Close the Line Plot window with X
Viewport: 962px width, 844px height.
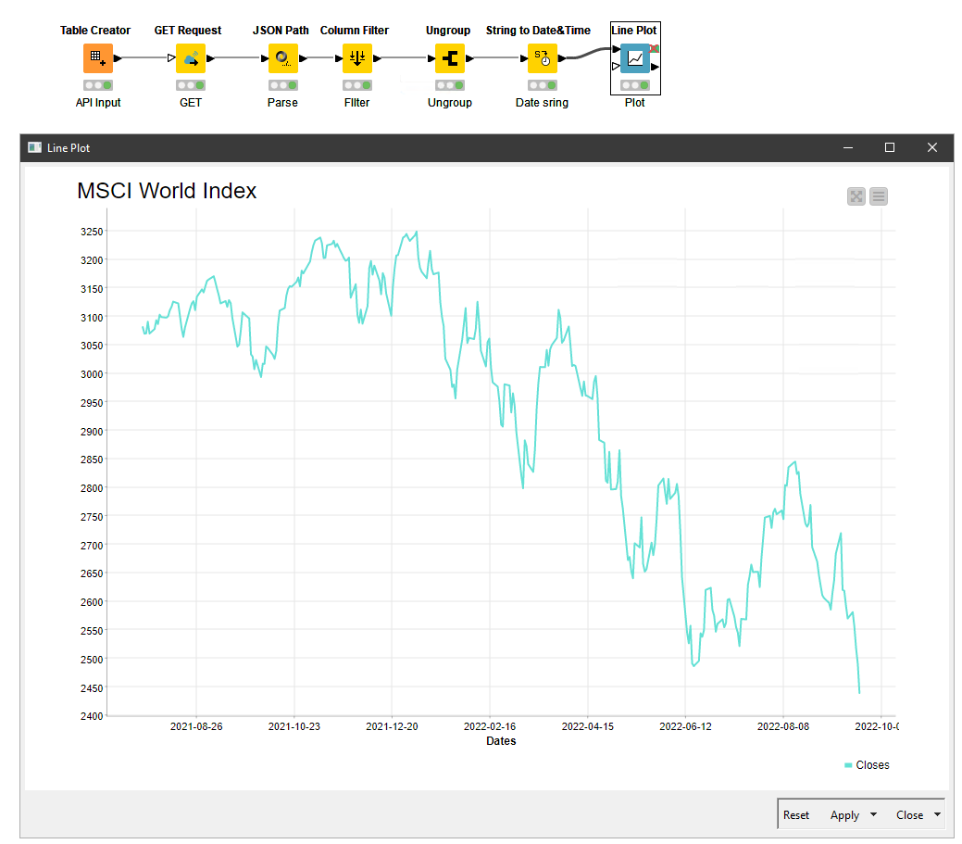932,147
